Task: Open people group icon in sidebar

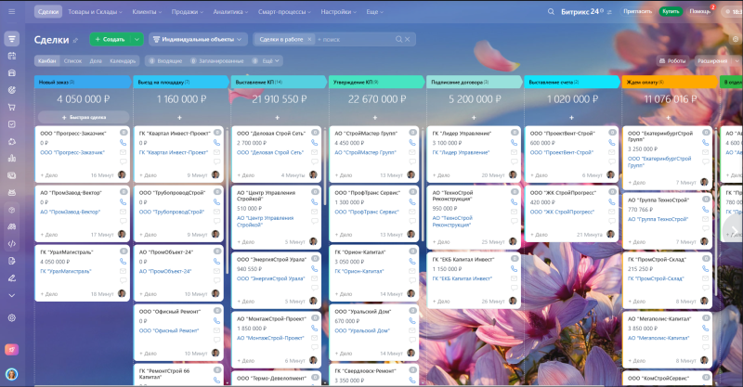Action: tap(12, 226)
